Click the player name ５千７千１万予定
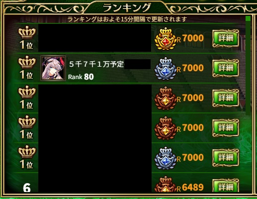The height and width of the screenshot is (199, 257). click(x=96, y=64)
